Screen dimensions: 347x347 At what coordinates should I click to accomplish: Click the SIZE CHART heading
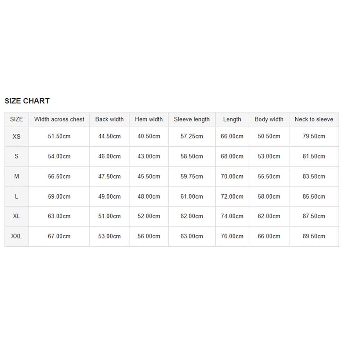27,101
